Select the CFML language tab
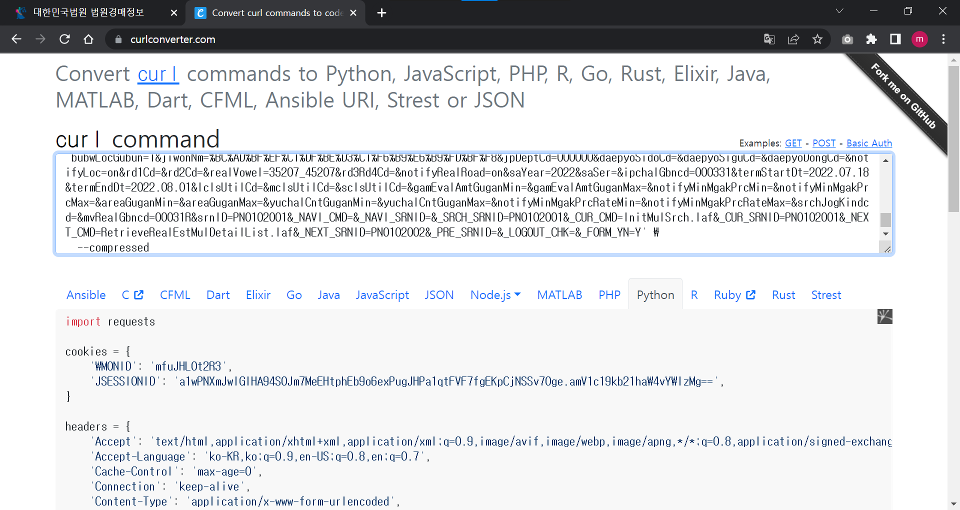Viewport: 960px width, 510px height. point(175,295)
